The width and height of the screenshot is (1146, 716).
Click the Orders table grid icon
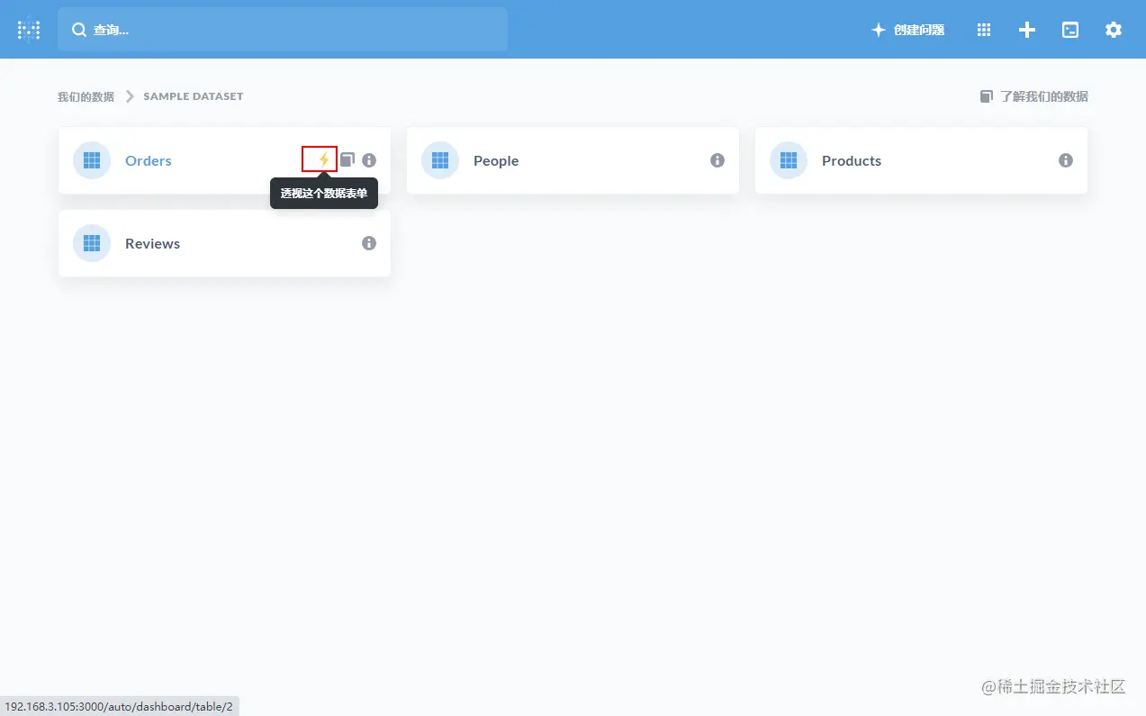[x=92, y=160]
